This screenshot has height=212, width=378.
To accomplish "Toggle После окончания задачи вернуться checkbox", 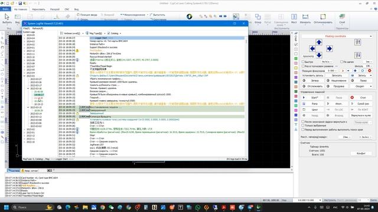I will pos(303,122).
